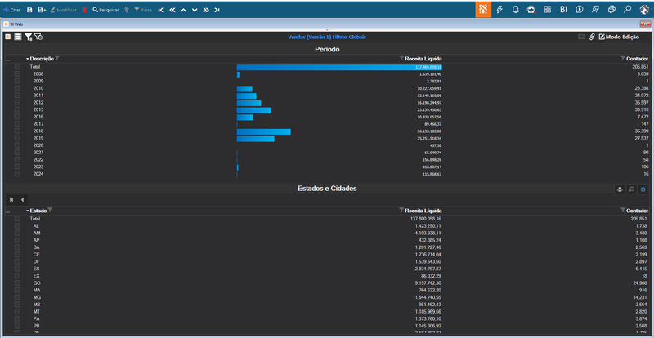Open the ellipsis menu in Estados table
654x338 pixels.
8,212
